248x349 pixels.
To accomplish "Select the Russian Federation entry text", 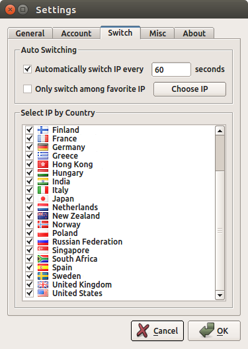I will pos(87,242).
